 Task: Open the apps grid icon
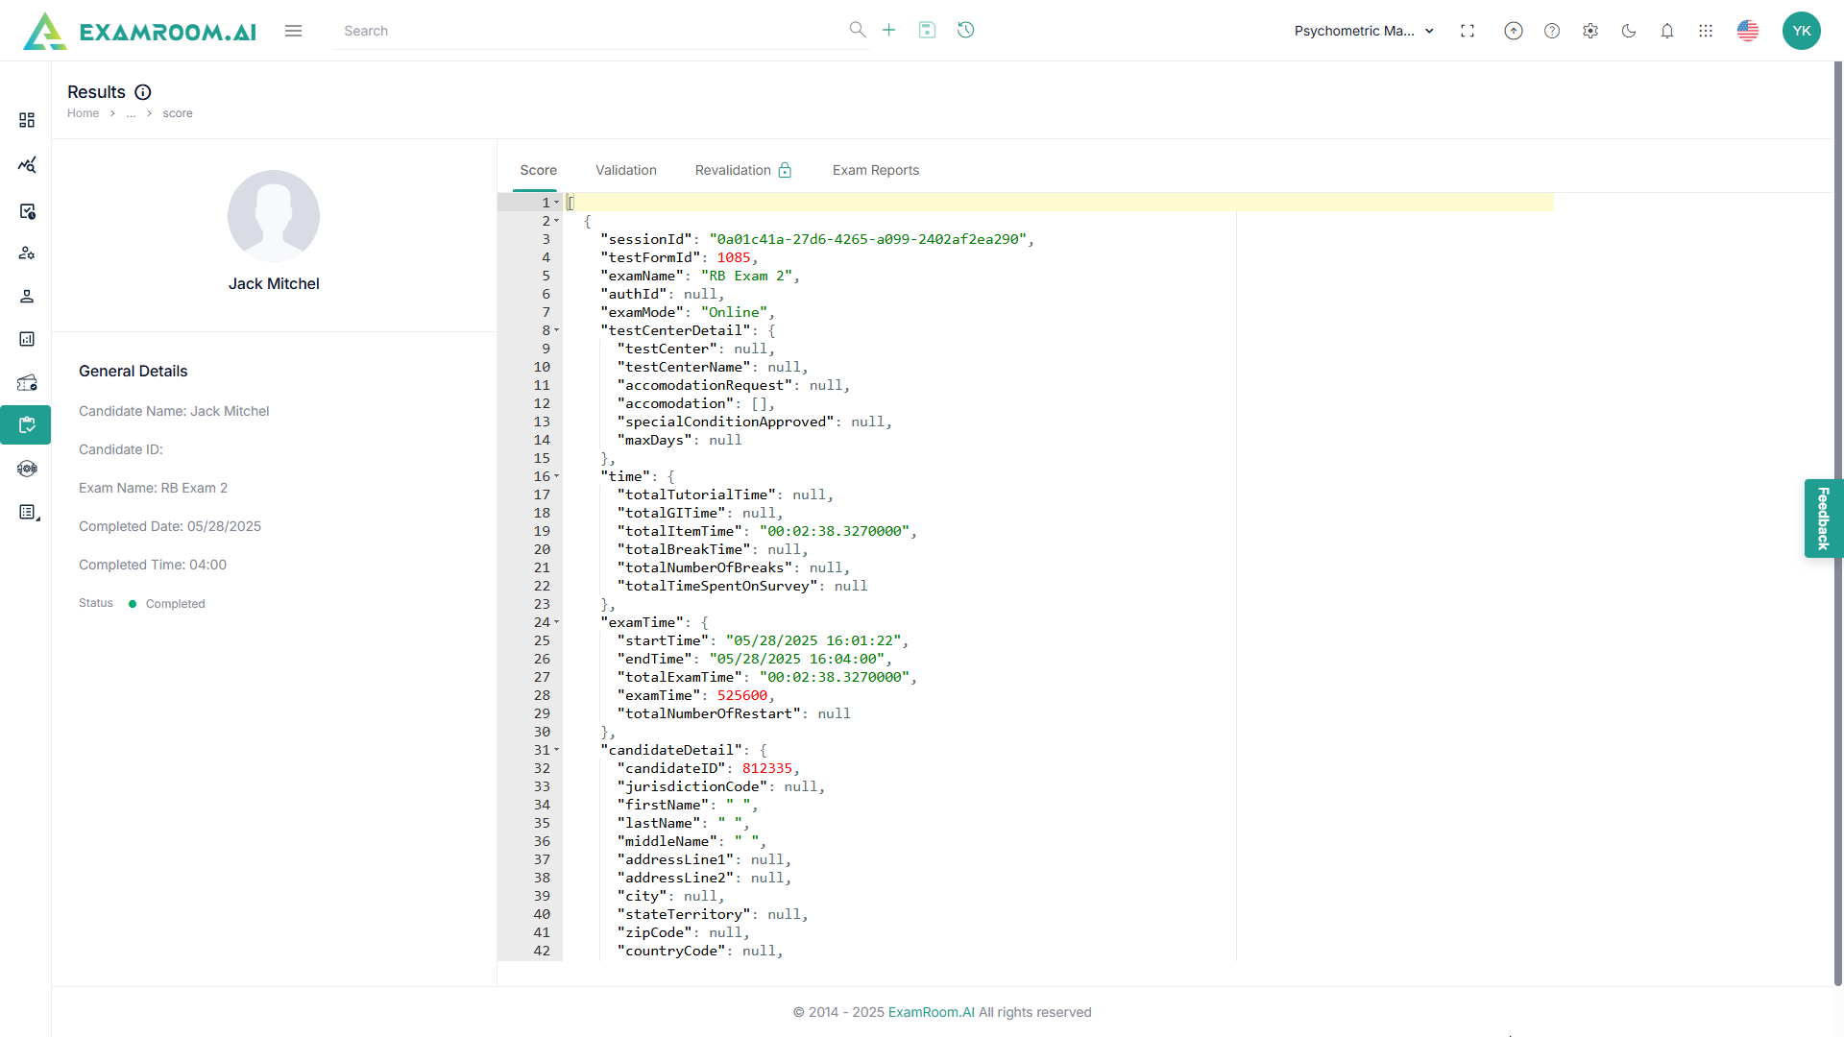point(1706,31)
